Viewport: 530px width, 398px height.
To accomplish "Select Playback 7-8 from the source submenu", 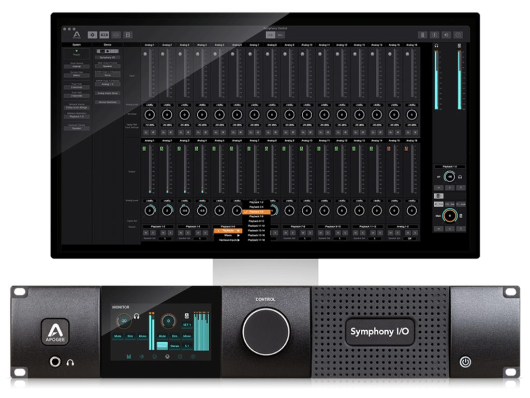I will coord(256,216).
